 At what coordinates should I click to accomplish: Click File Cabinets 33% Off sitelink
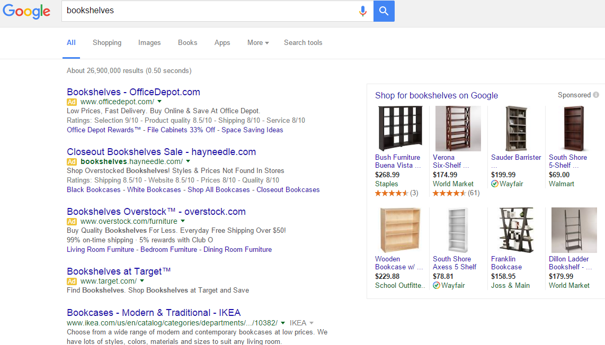(x=181, y=130)
